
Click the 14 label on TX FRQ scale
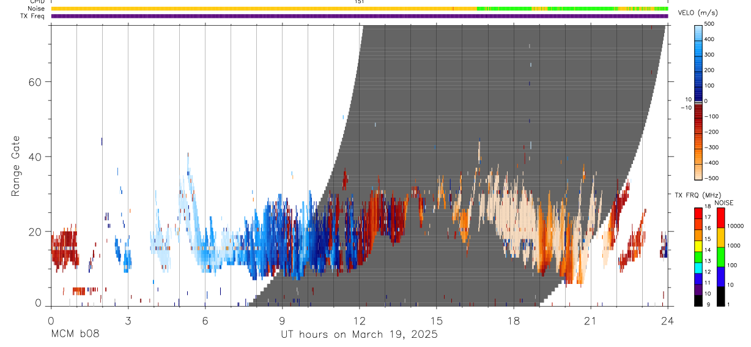click(x=708, y=250)
